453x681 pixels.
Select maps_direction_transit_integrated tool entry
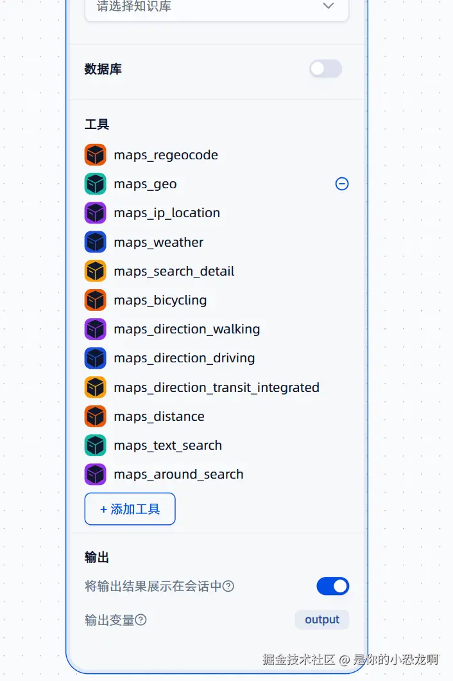(x=216, y=387)
